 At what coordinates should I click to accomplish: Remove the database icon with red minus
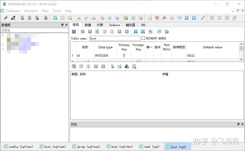(x=37, y=18)
